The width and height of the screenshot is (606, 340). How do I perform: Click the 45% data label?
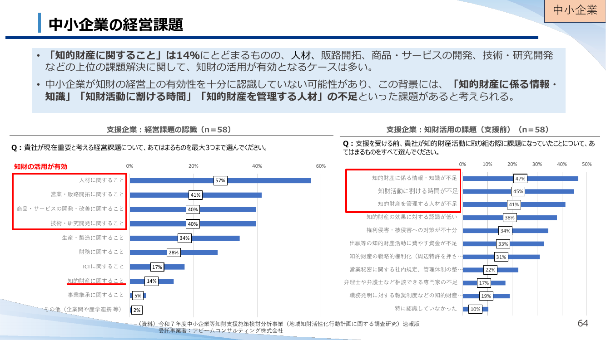coord(518,192)
